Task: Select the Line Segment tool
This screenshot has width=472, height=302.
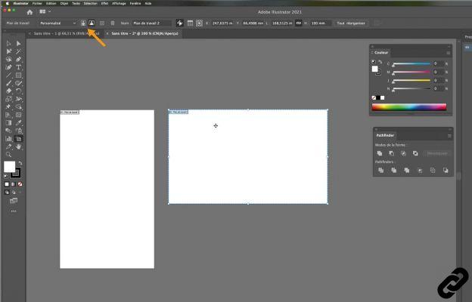Action: pyautogui.click(x=9, y=75)
